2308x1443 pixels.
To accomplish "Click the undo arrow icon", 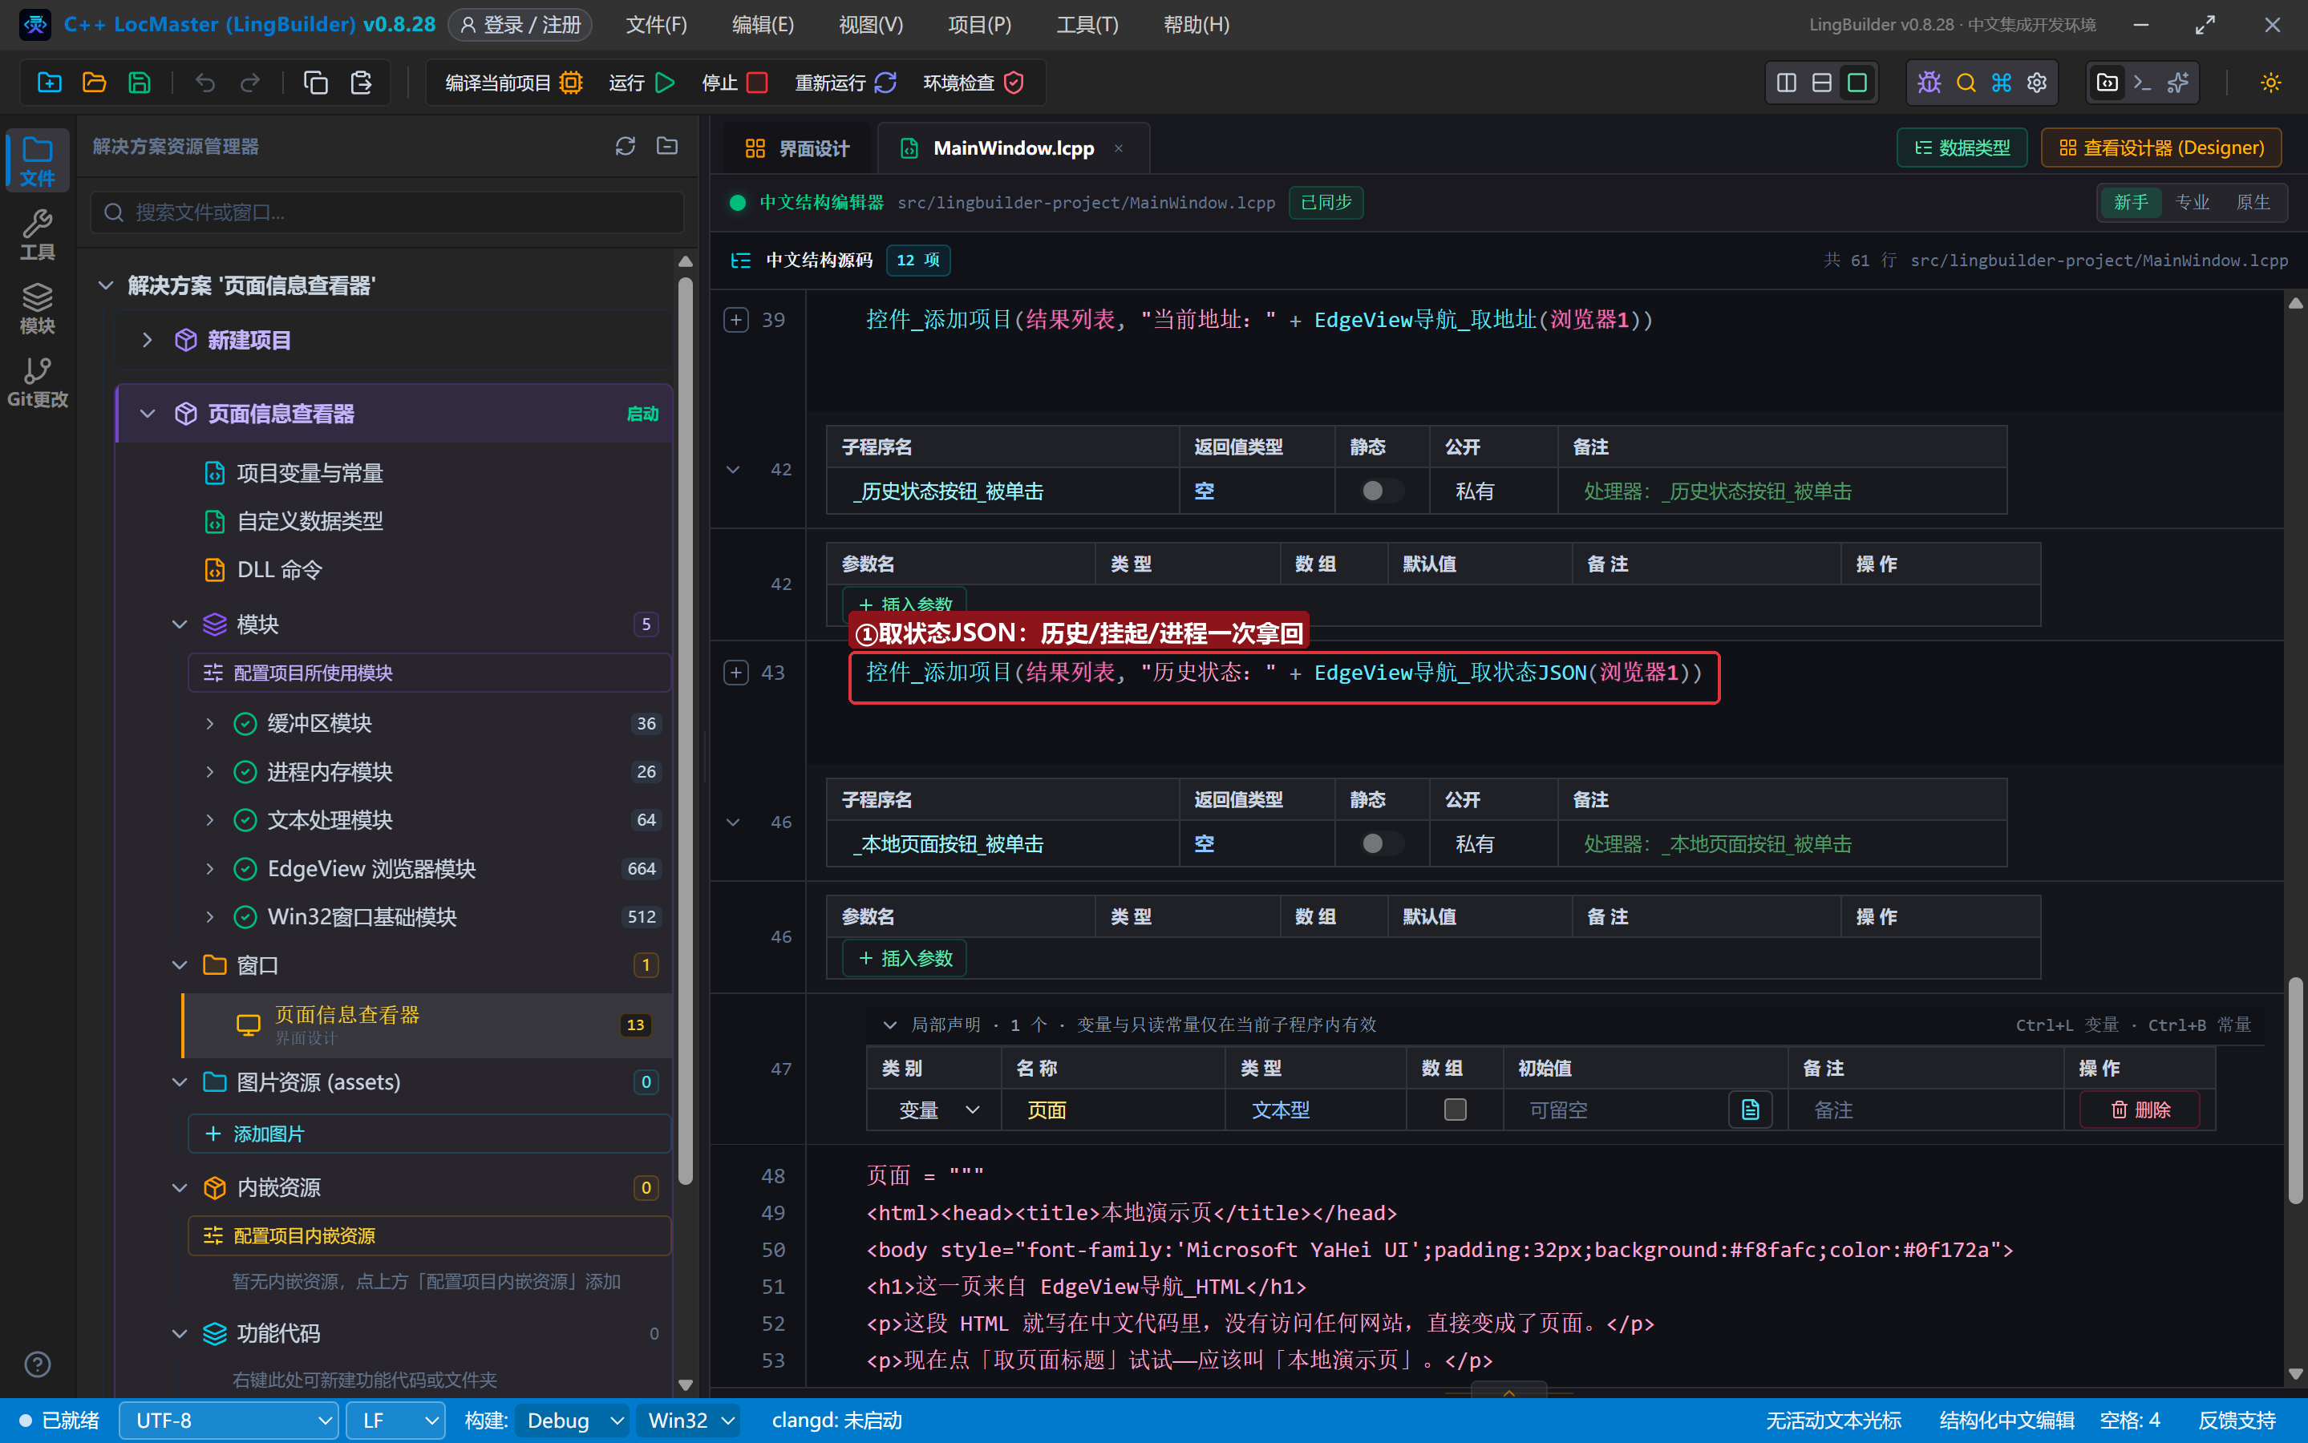I will point(205,82).
